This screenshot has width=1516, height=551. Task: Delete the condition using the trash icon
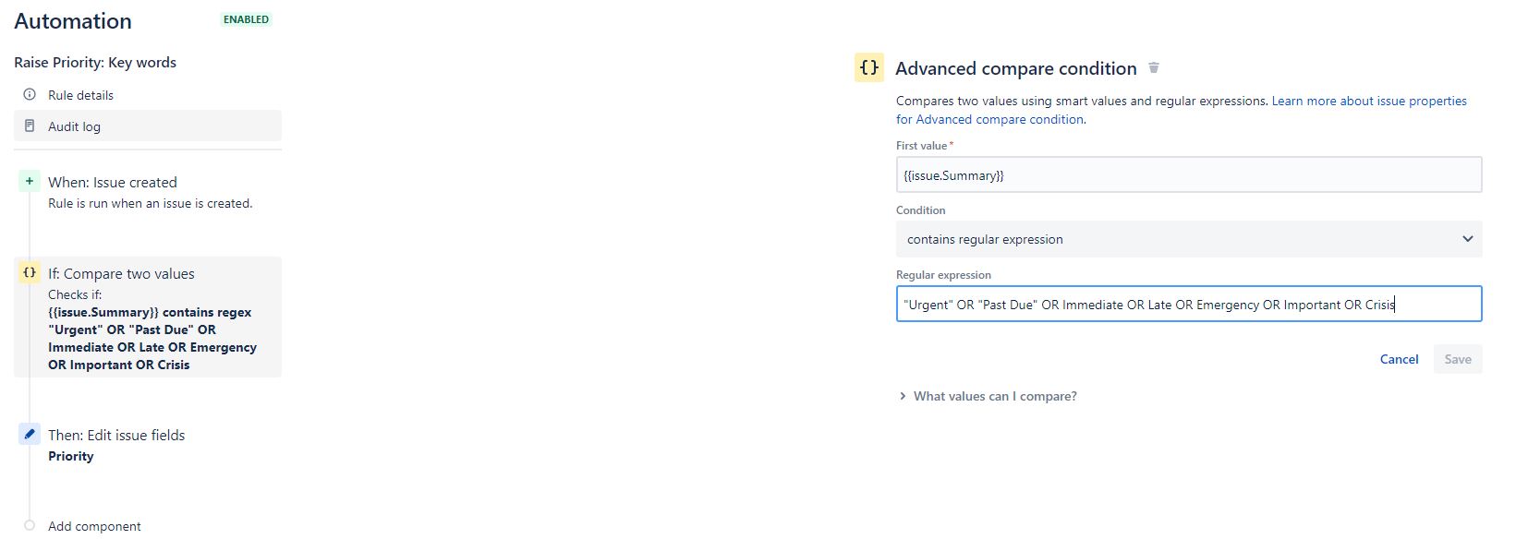point(1153,67)
